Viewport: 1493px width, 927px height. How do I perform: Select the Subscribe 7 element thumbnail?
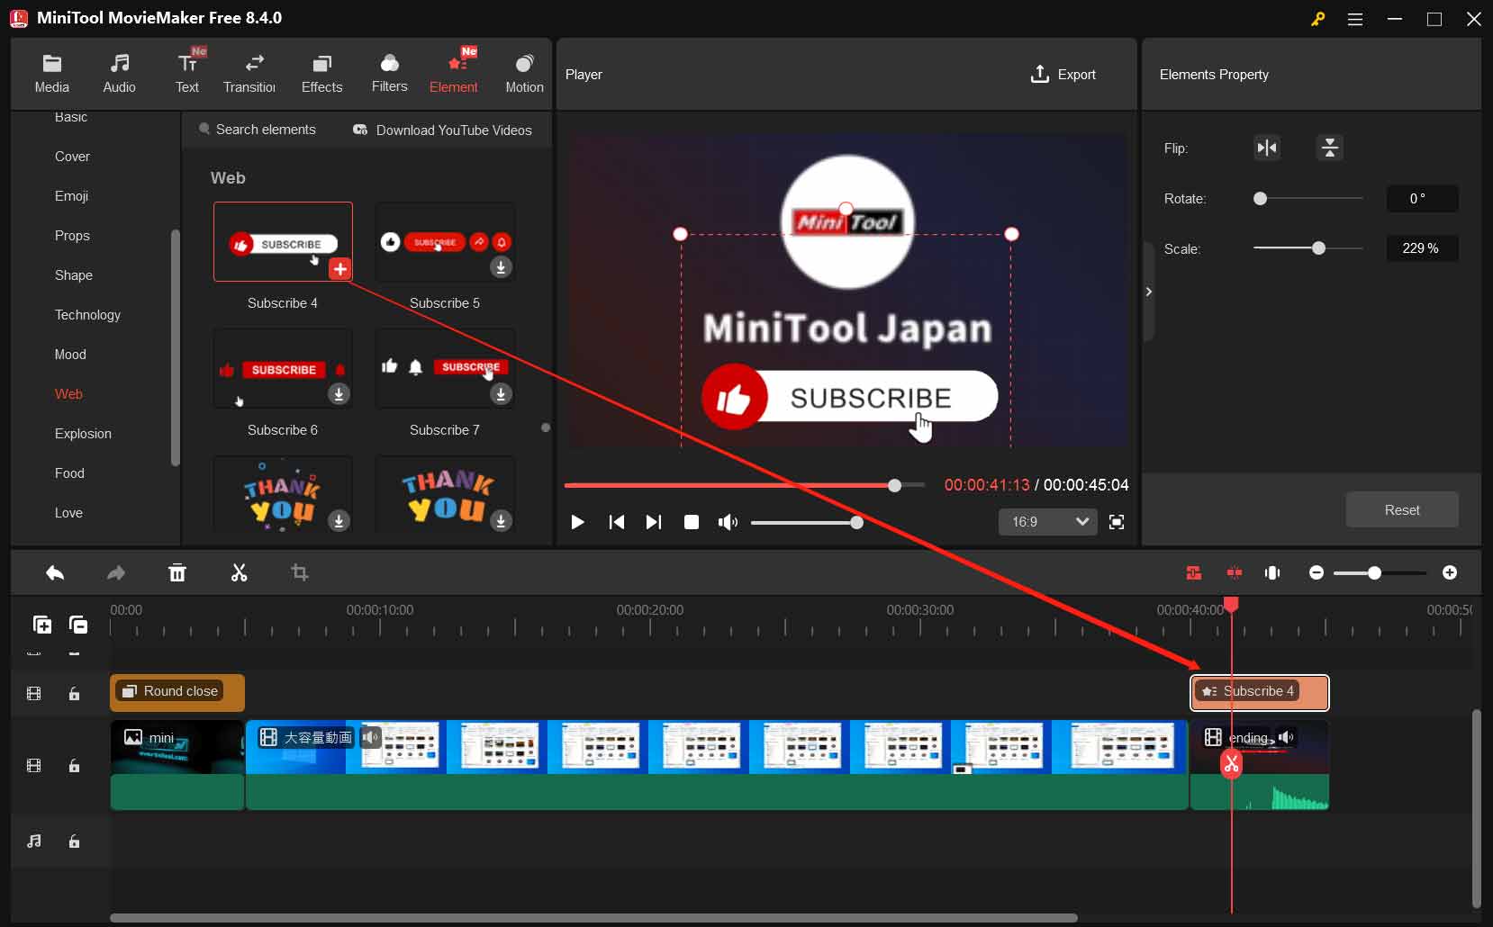tap(444, 369)
